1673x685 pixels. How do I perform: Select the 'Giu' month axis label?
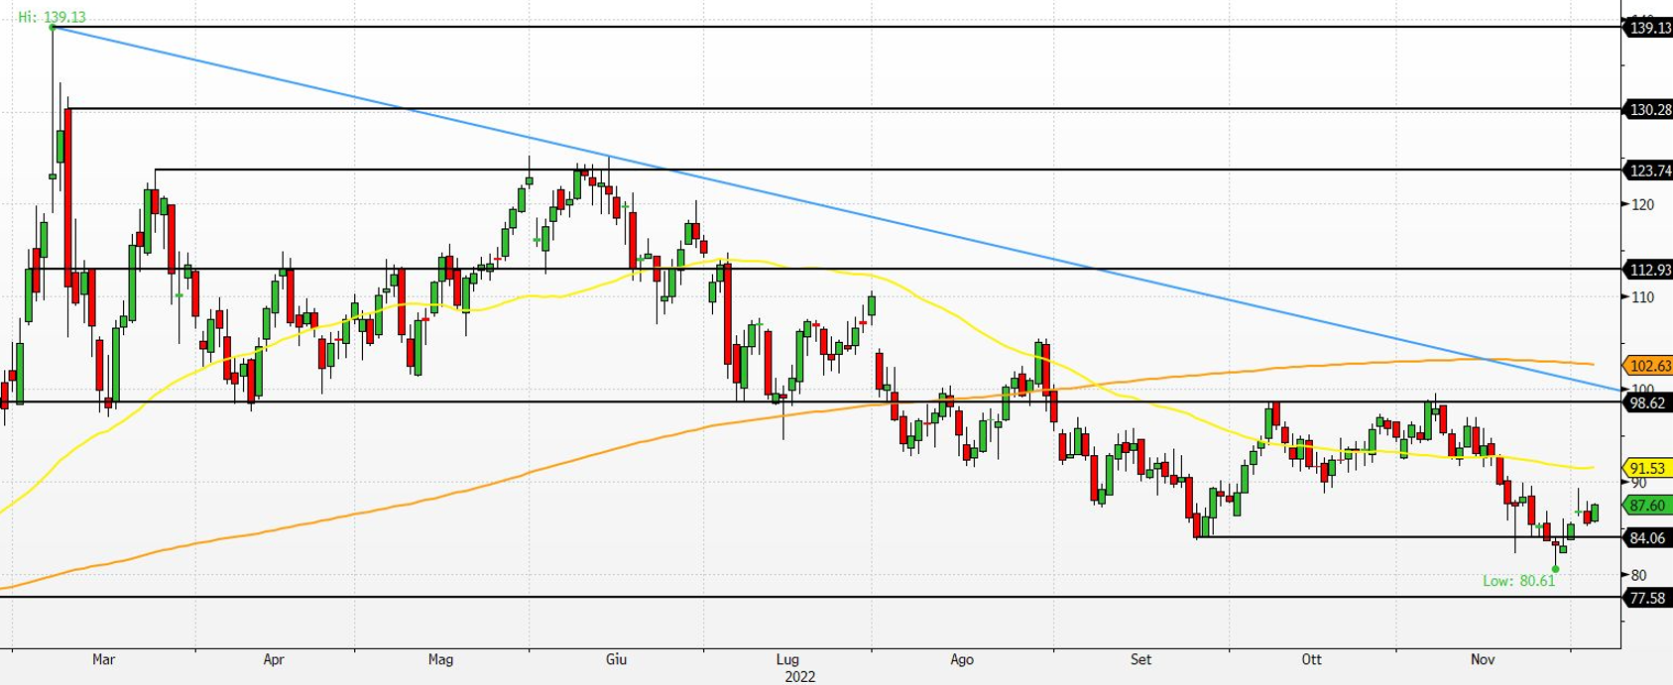(616, 659)
